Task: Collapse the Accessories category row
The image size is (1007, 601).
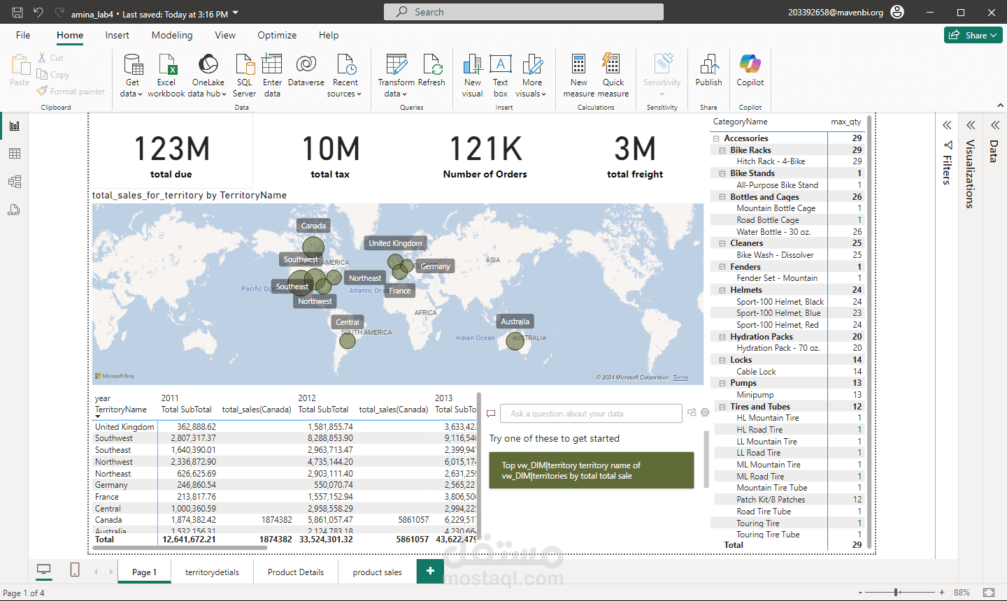Action: pyautogui.click(x=716, y=138)
